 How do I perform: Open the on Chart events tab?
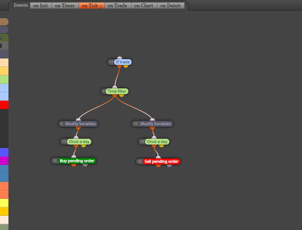(144, 6)
